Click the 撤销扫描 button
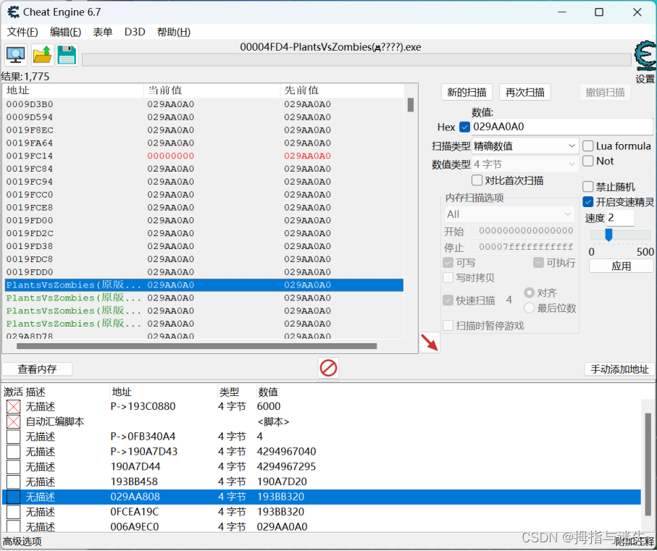 605,92
